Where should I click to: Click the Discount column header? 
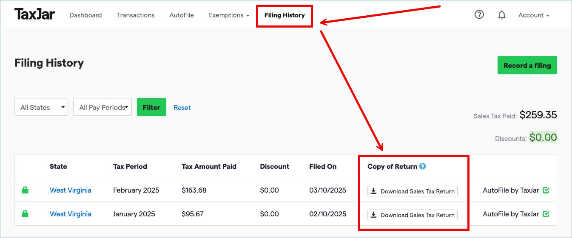point(275,166)
